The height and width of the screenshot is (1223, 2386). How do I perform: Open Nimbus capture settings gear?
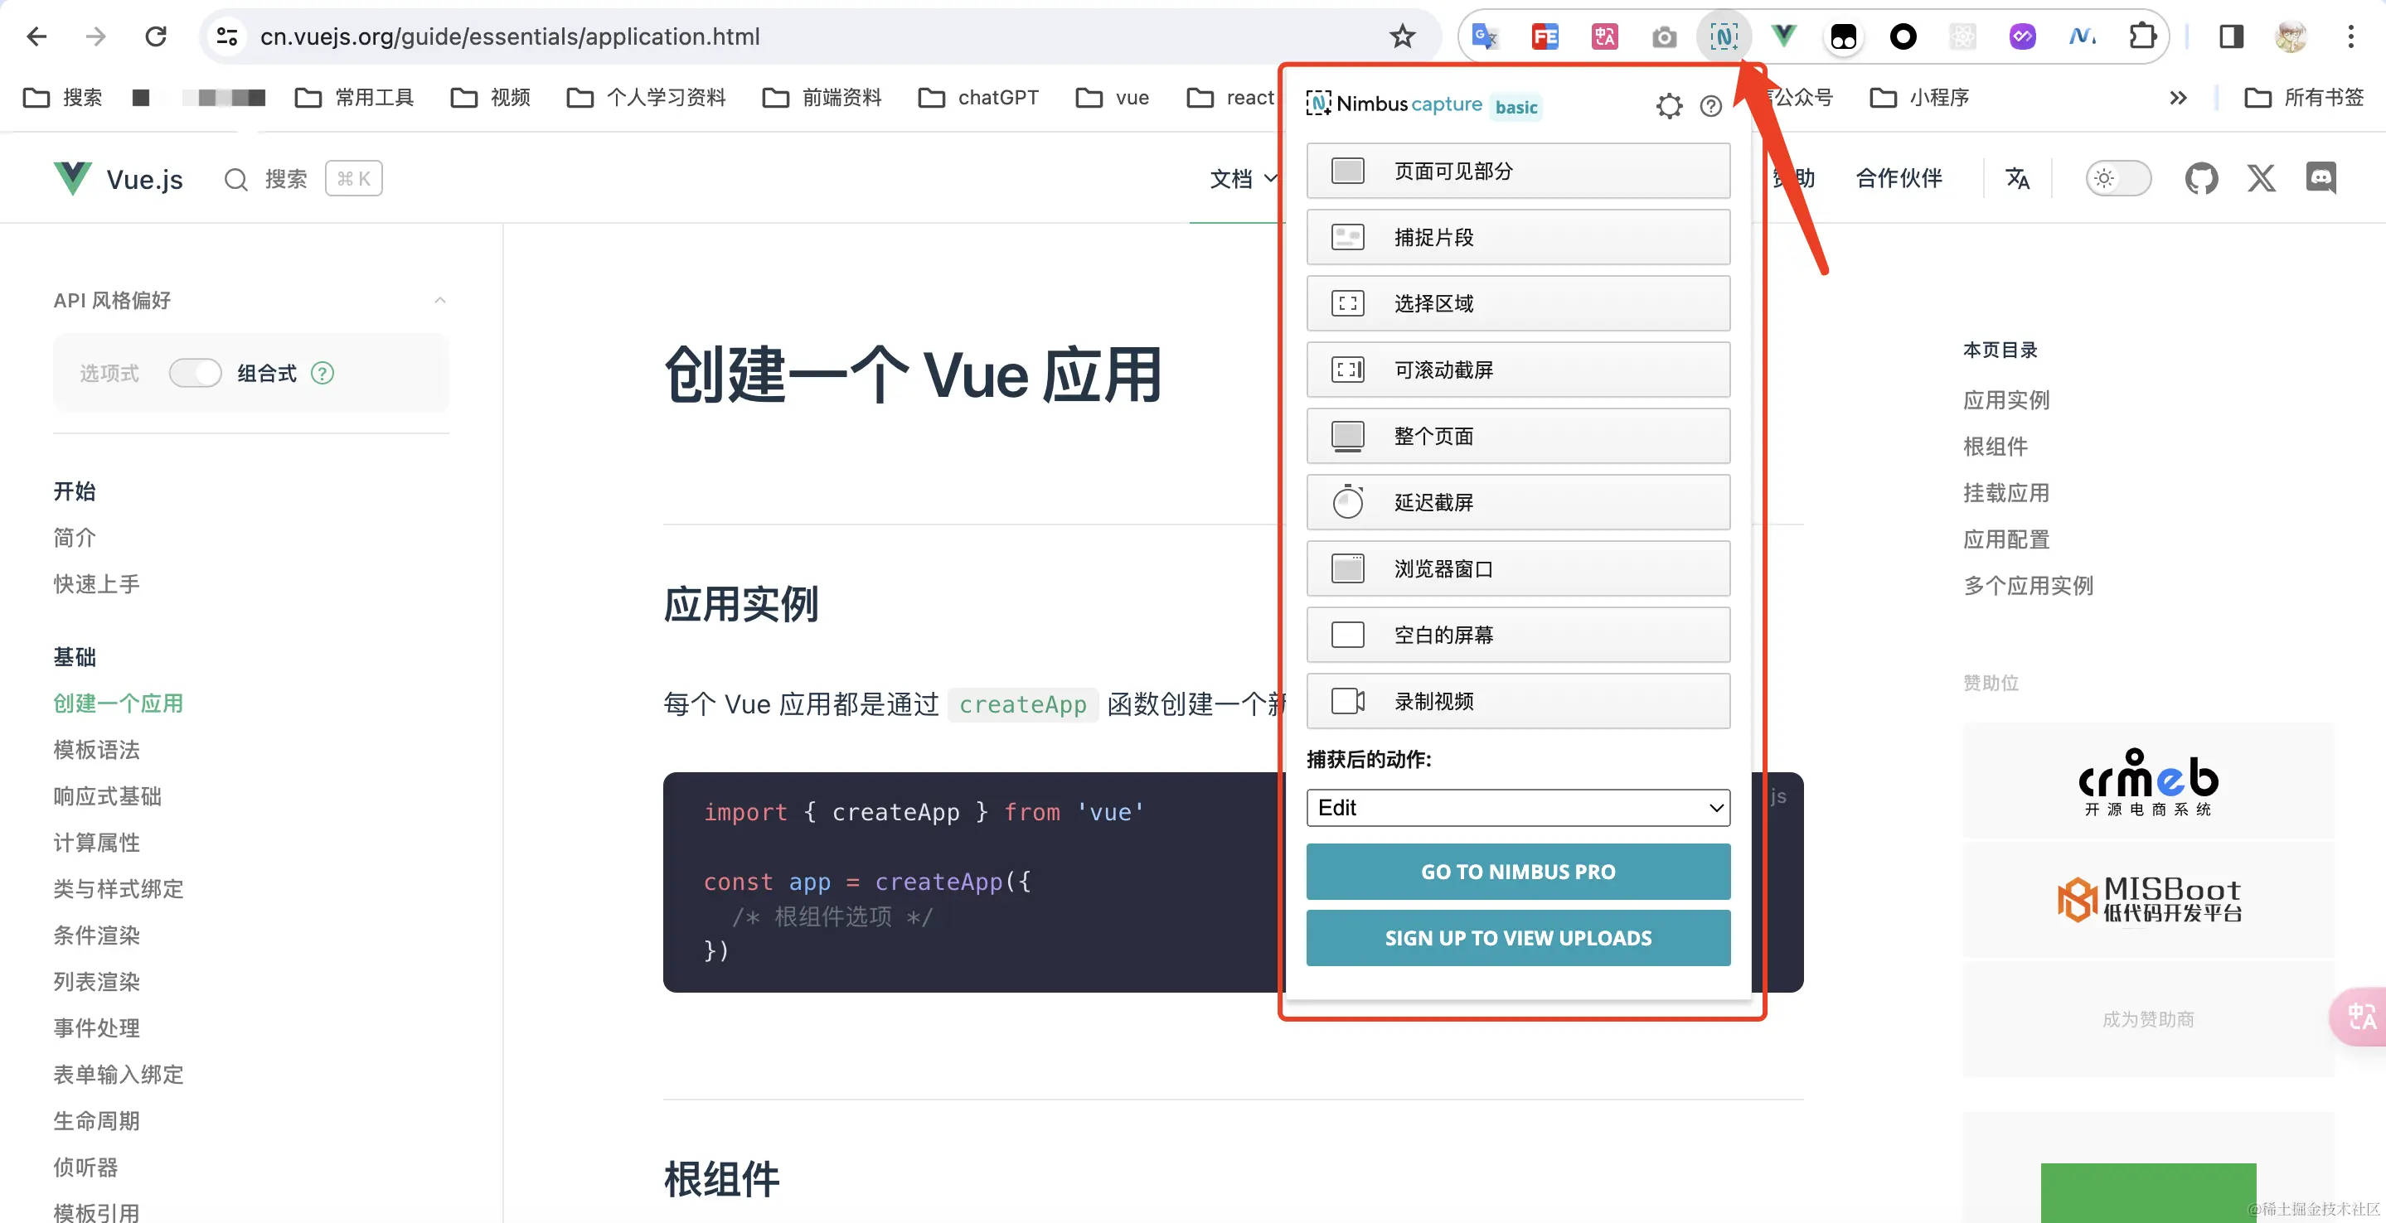click(x=1668, y=106)
